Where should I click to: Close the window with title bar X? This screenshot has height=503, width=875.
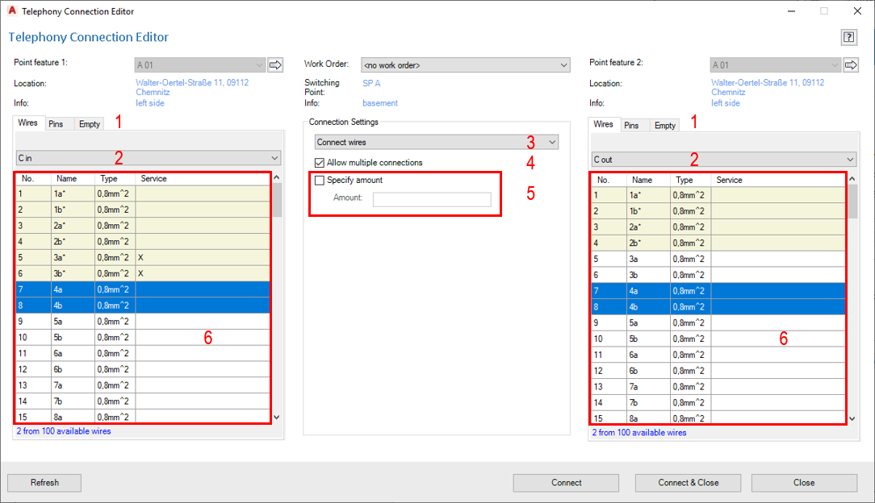point(857,11)
